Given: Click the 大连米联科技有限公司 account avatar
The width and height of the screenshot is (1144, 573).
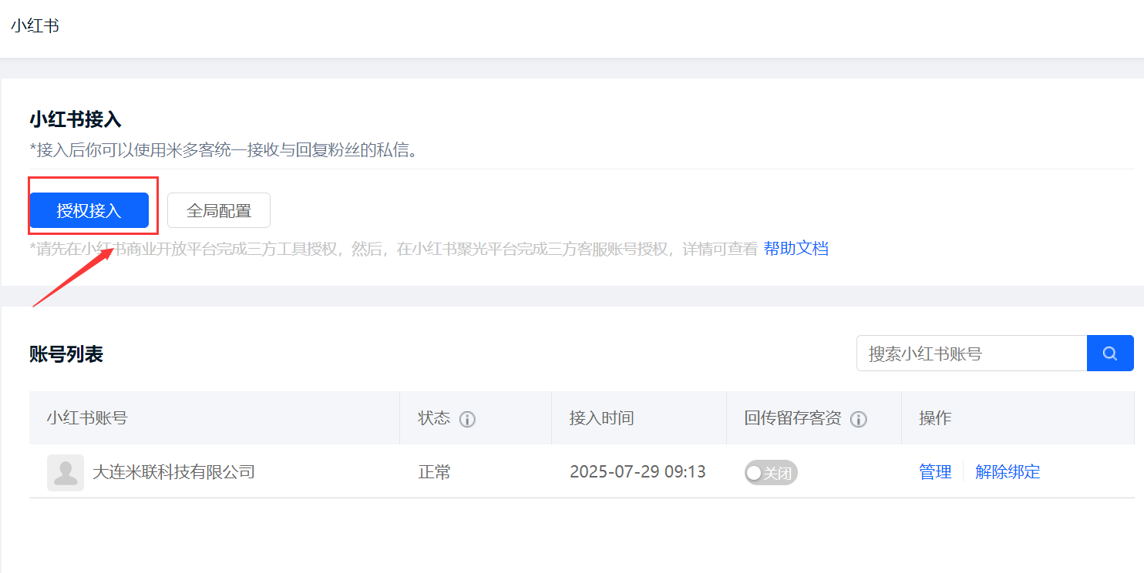Looking at the screenshot, I should click(66, 472).
